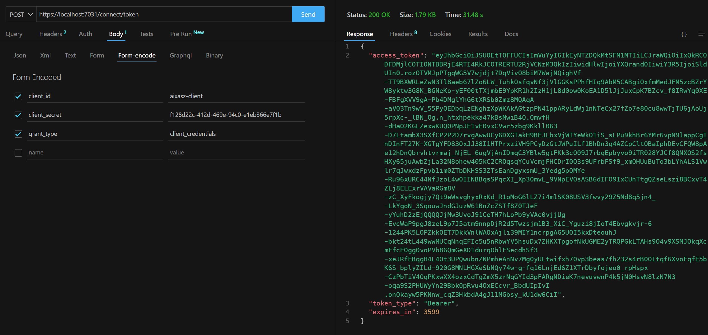
Task: Select the Body tab
Action: click(117, 34)
